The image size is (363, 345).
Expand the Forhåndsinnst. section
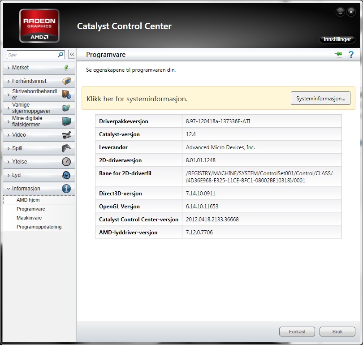39,81
